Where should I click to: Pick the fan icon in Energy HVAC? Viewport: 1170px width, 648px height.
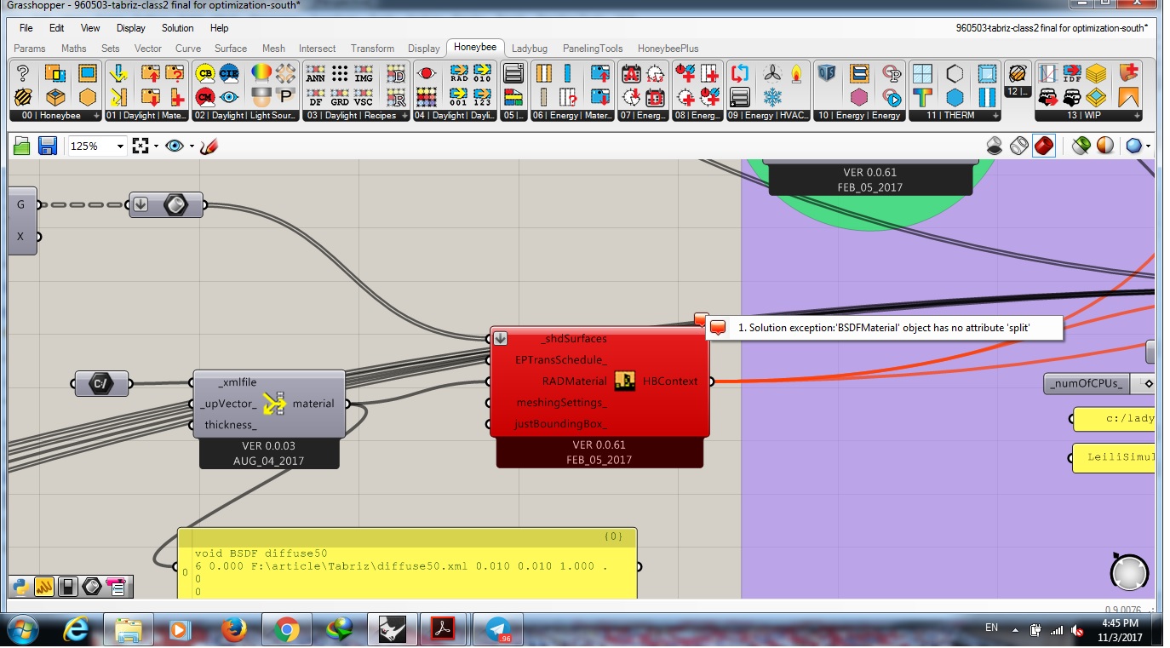[x=772, y=73]
